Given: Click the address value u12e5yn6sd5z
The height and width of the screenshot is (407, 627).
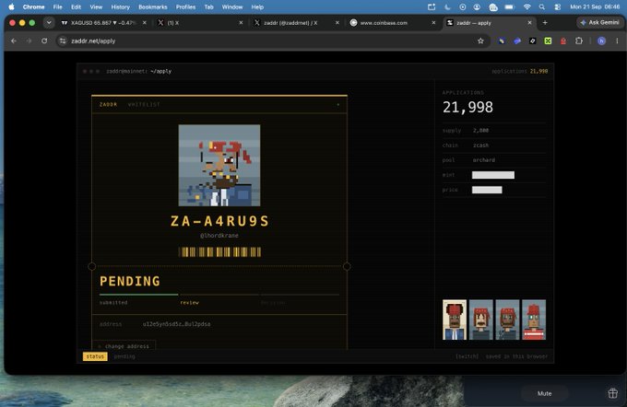Looking at the screenshot, I should tap(176, 324).
